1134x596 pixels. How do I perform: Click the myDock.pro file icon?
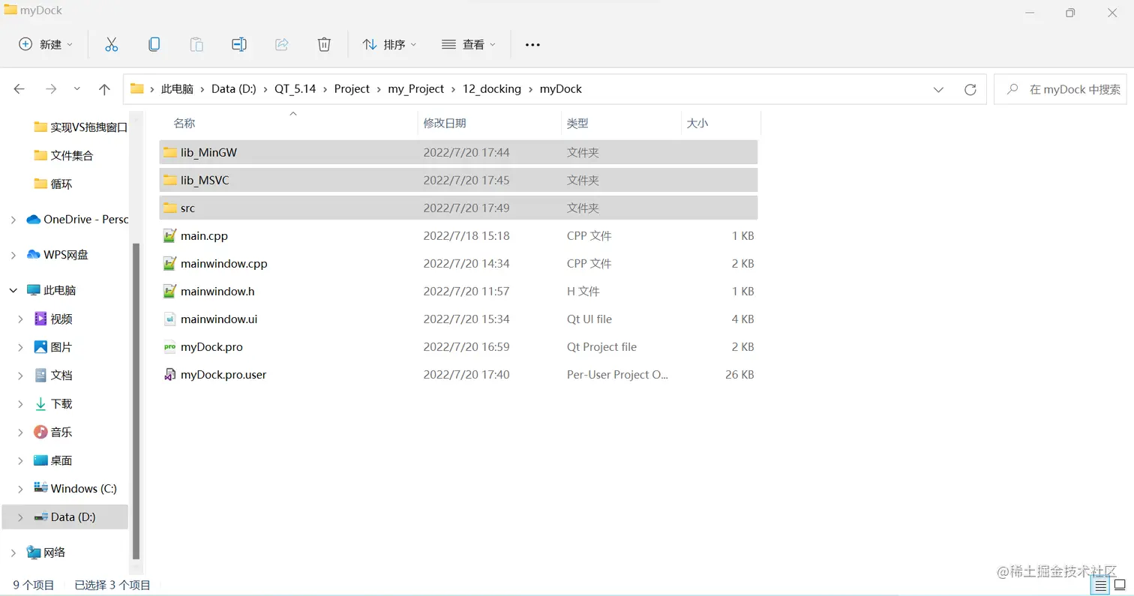click(169, 346)
